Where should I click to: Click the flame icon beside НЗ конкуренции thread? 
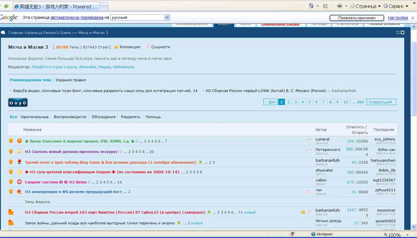click(19, 192)
